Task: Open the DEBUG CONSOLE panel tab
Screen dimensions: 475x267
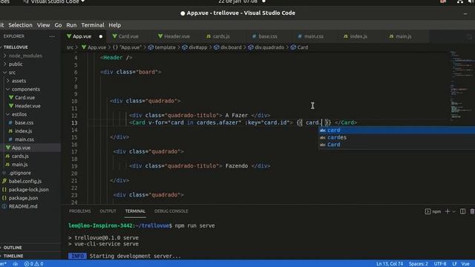Action: pos(171,211)
